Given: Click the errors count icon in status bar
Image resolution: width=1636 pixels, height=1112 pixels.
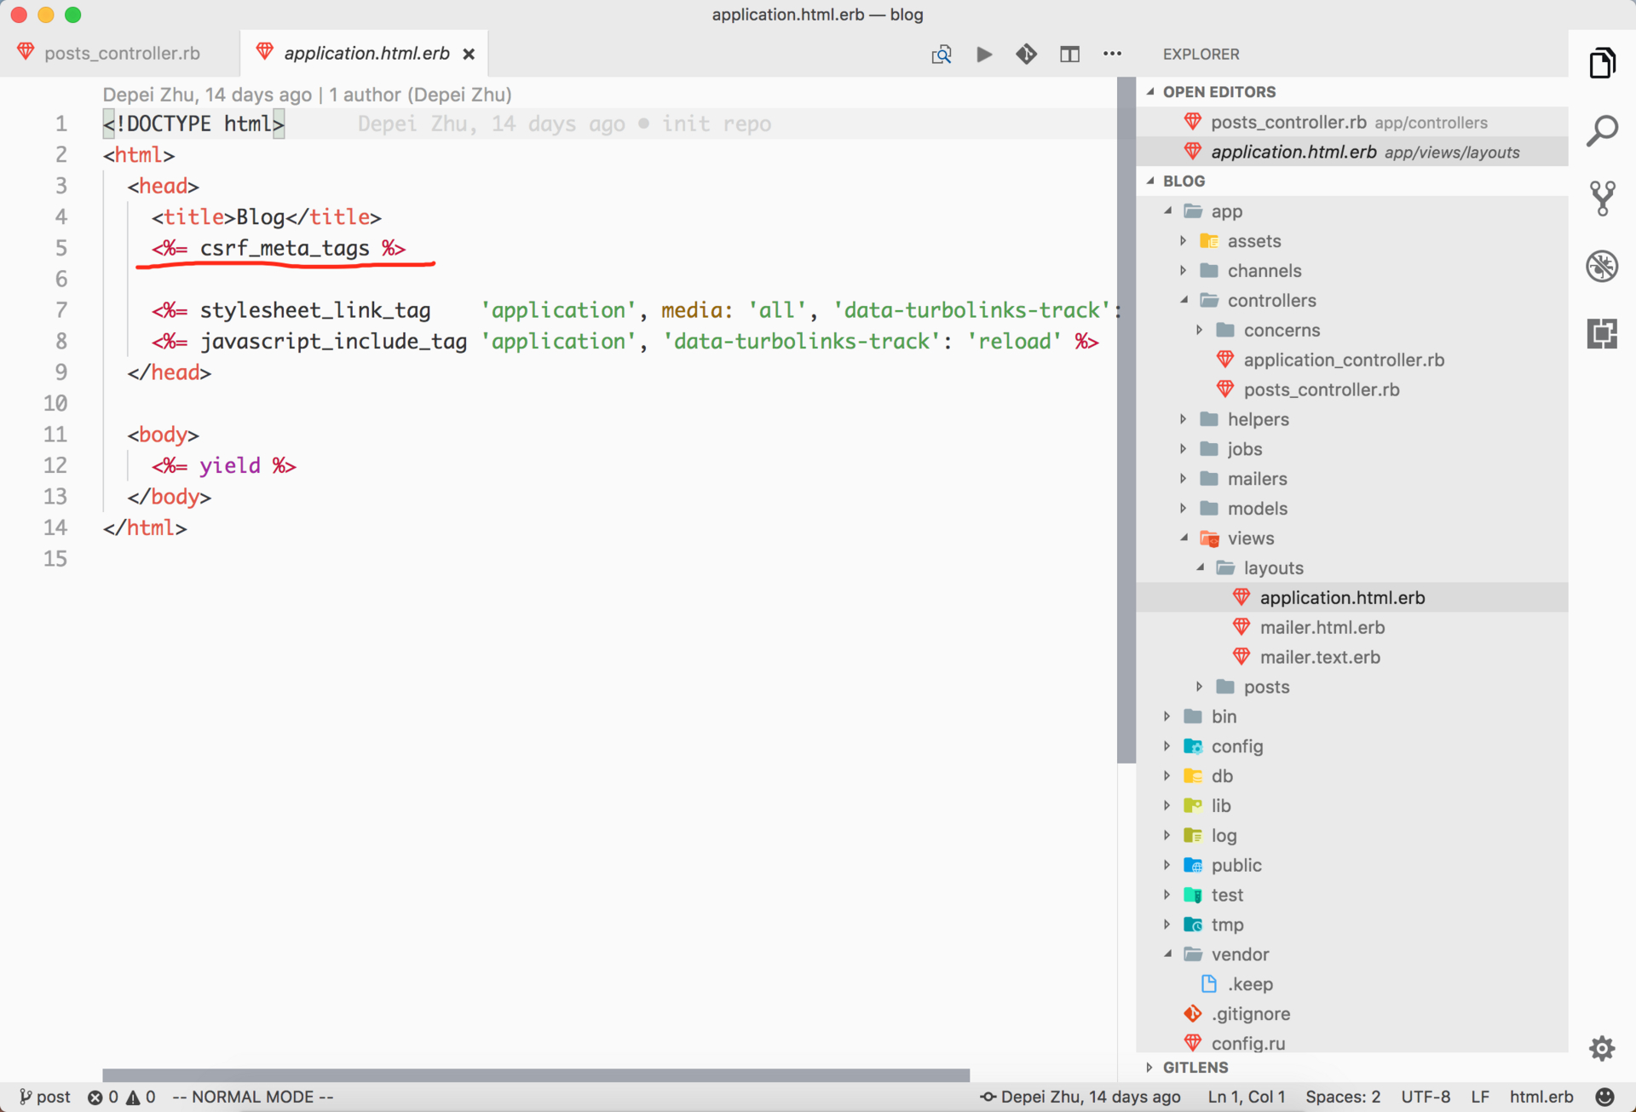Looking at the screenshot, I should 103,1097.
